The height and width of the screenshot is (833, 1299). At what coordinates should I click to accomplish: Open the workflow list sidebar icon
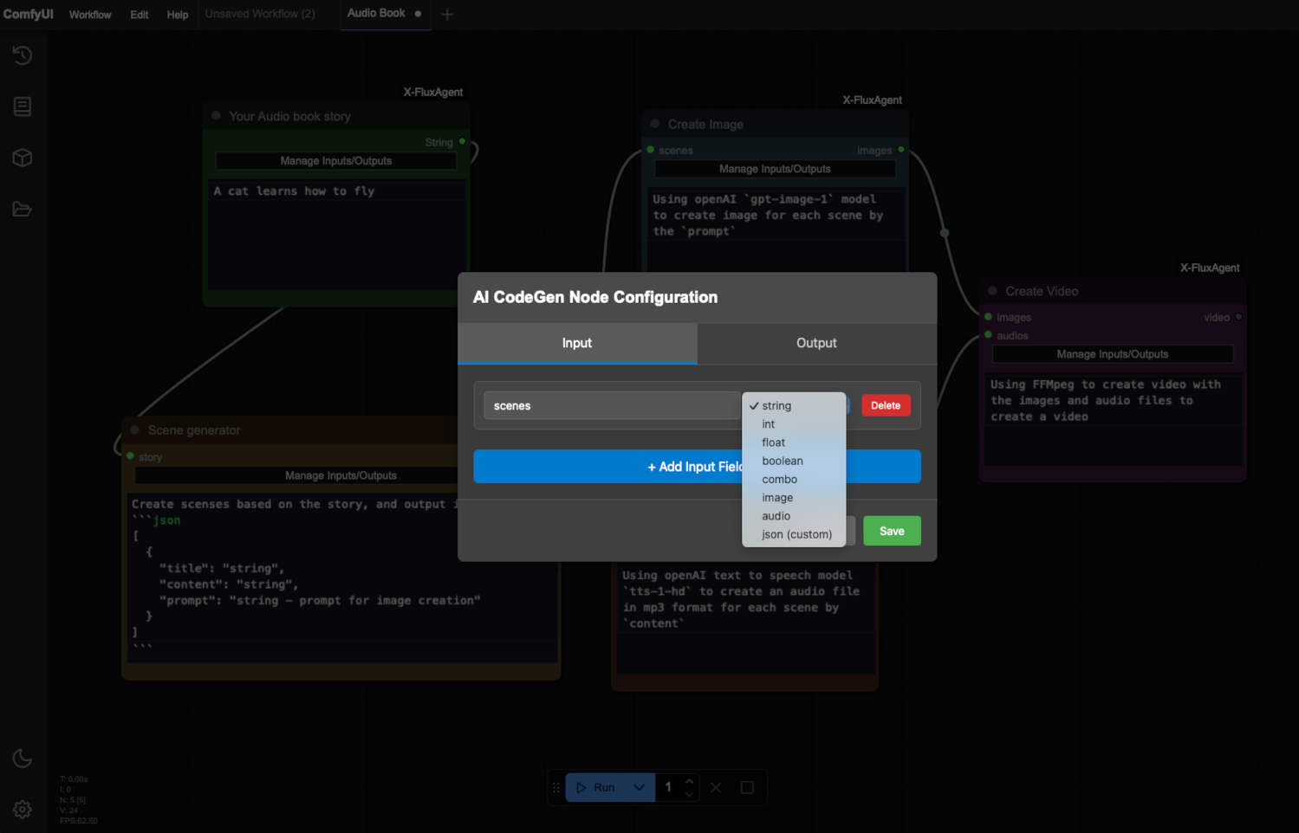(23, 107)
